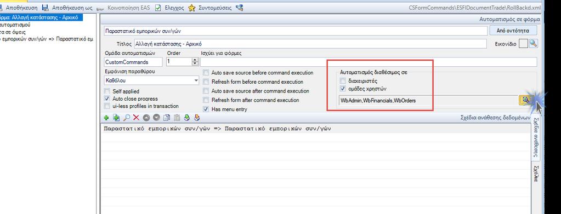Click the copy documents icon
This screenshot has height=214, width=561.
point(166,117)
